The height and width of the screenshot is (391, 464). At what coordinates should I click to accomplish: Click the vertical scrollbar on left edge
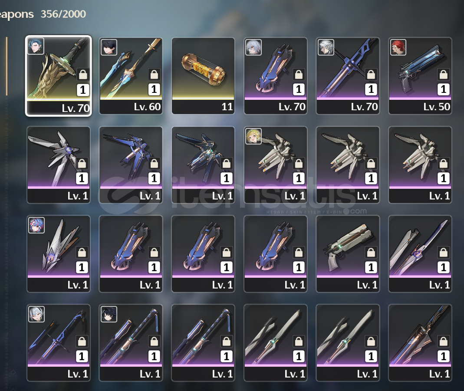(x=7, y=66)
